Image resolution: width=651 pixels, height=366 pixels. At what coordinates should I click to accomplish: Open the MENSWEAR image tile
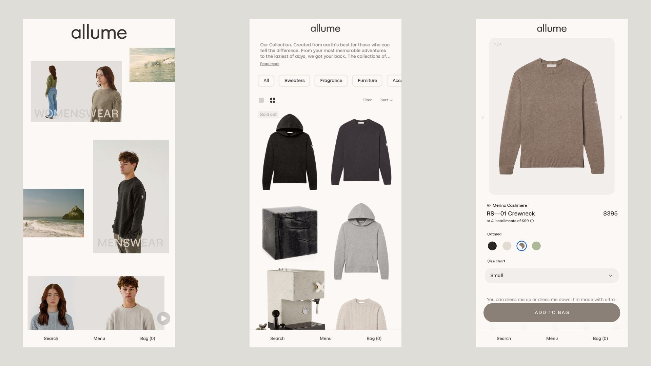[131, 197]
